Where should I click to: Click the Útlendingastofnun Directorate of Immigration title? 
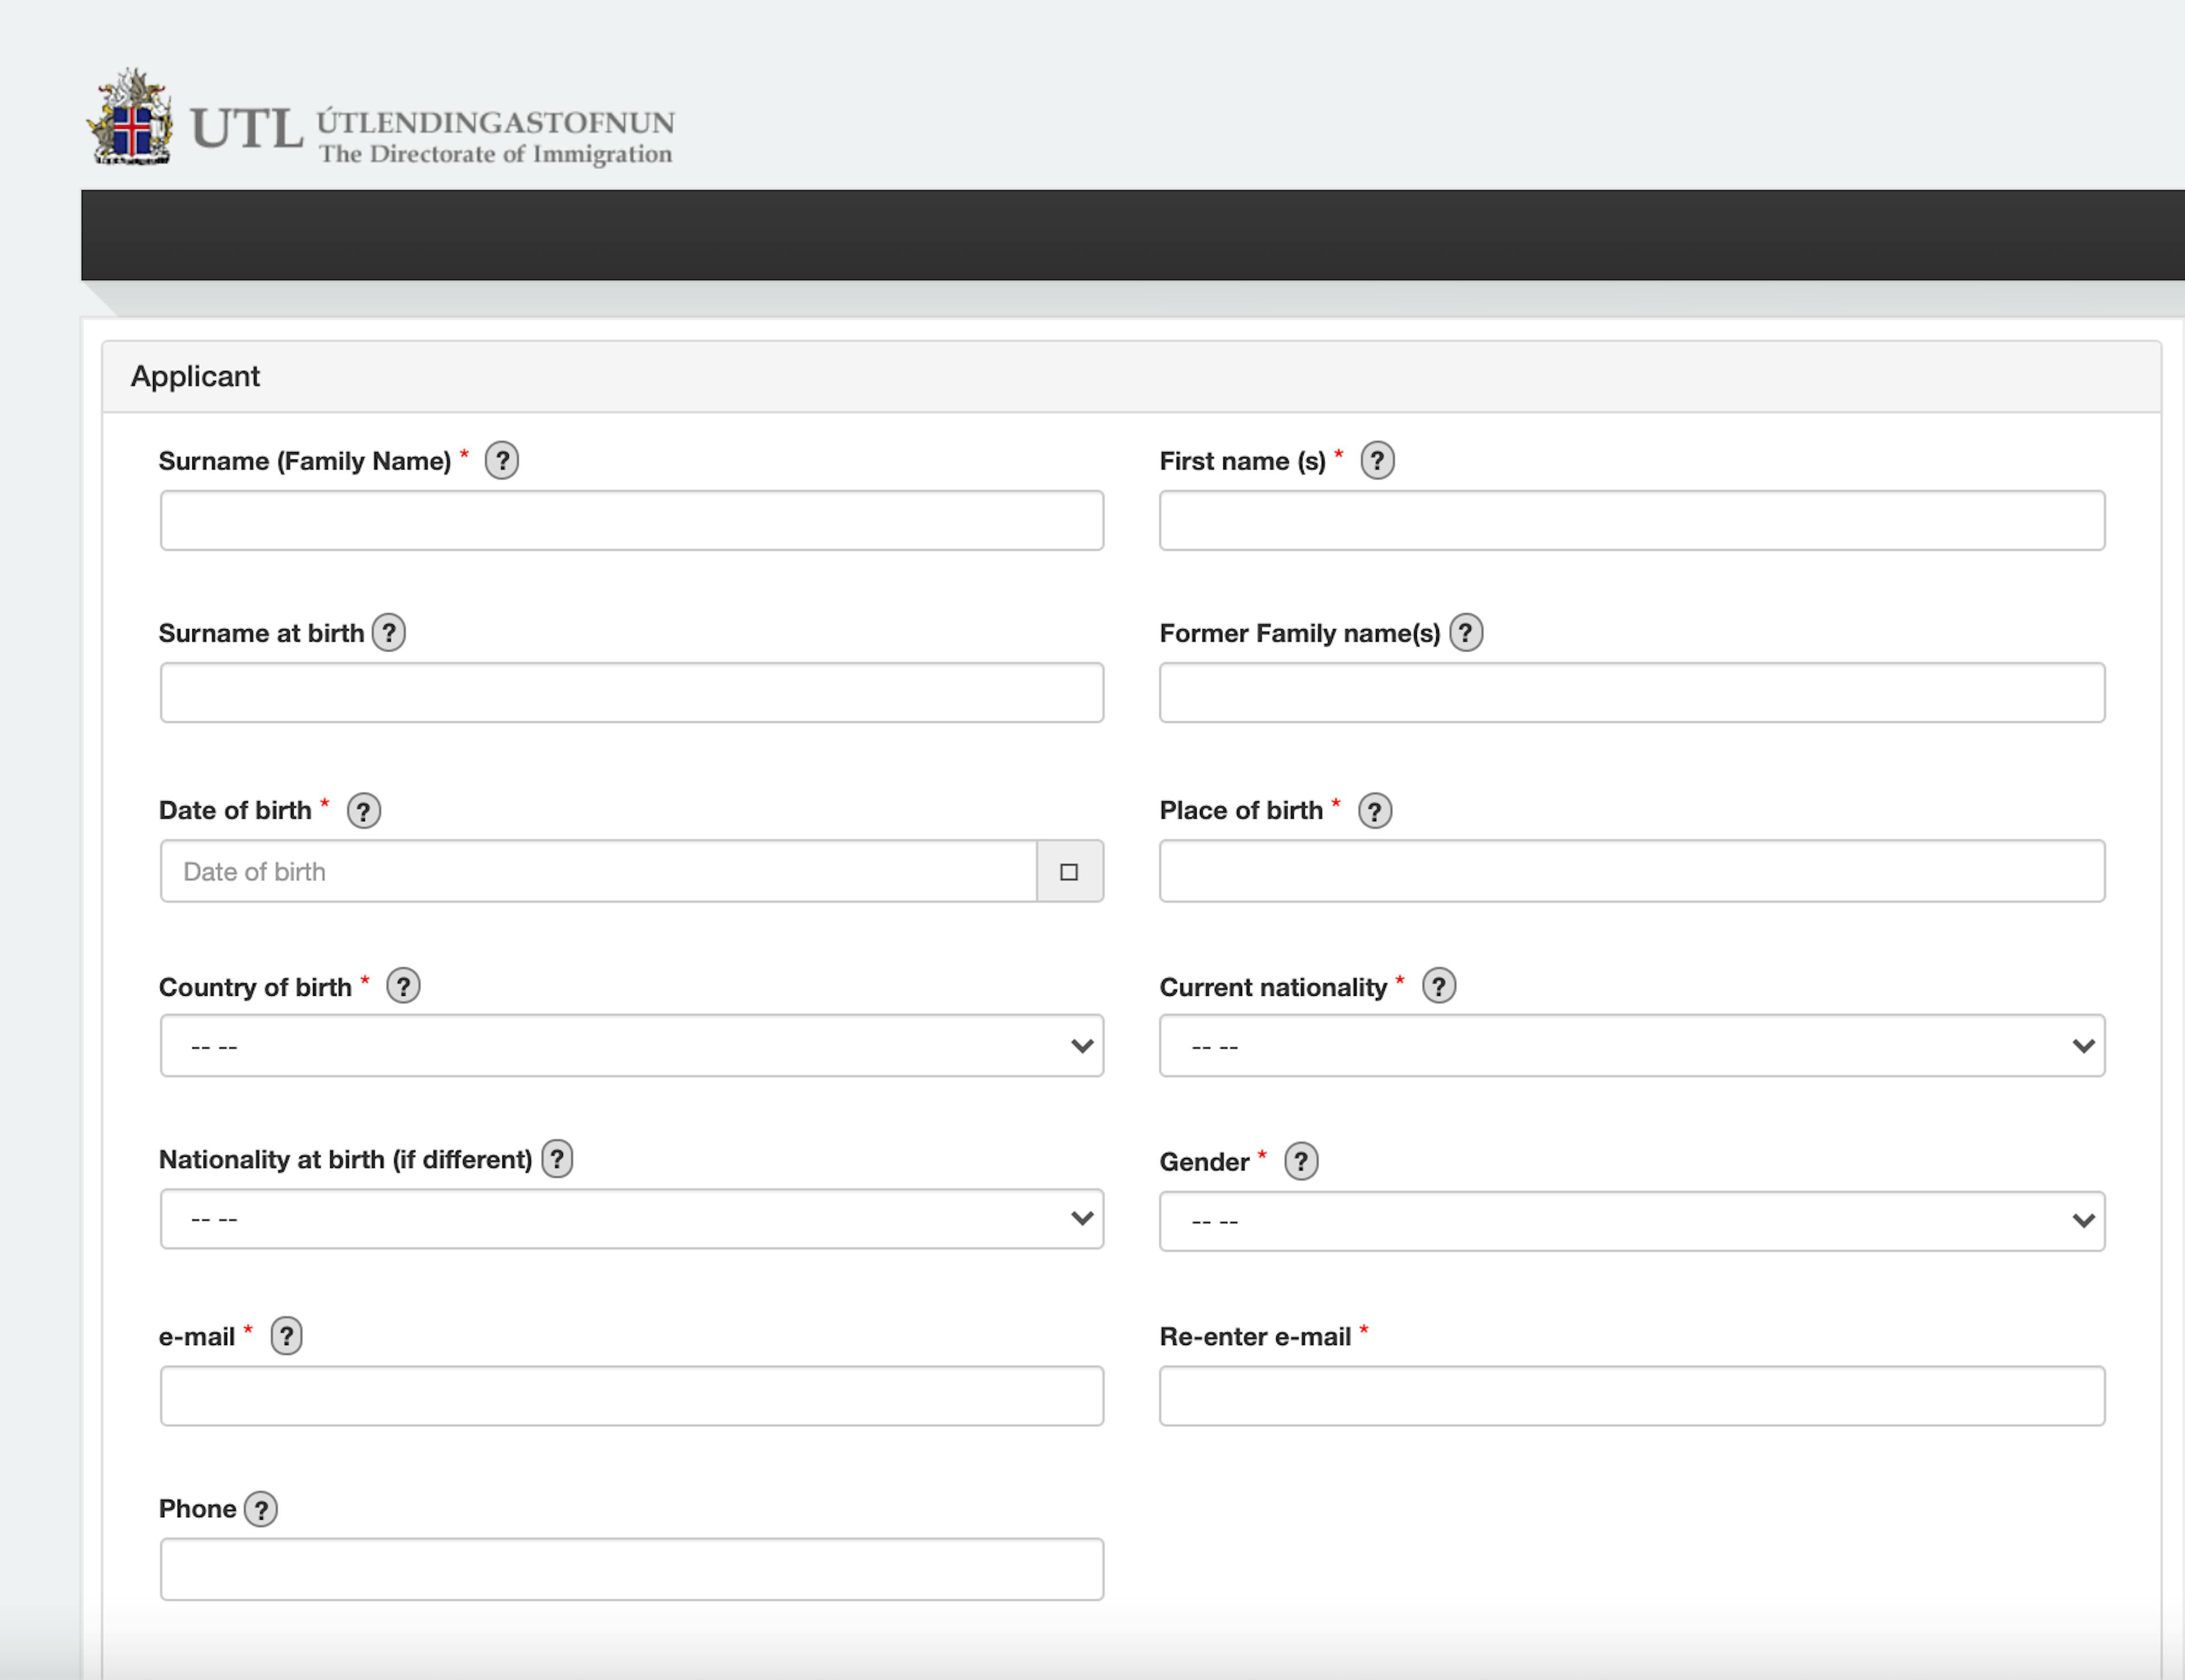495,137
